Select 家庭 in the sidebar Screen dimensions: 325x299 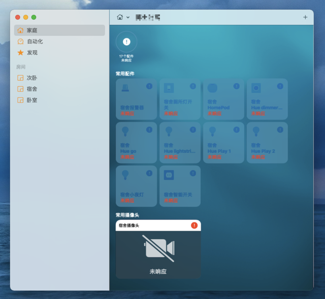tap(59, 30)
